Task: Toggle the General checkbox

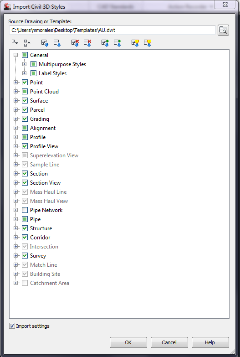Action: point(25,55)
